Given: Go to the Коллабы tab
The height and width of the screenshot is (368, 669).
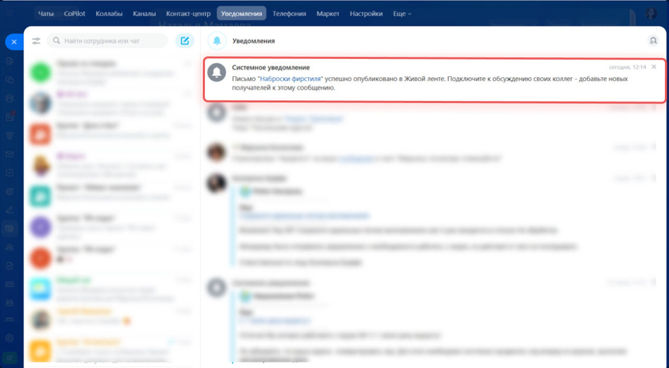Looking at the screenshot, I should coord(110,14).
